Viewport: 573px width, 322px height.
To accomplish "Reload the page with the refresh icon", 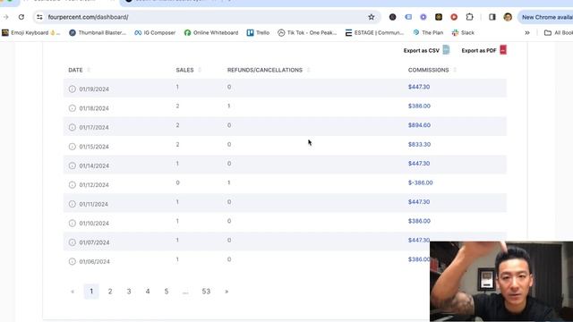I will click(x=21, y=17).
